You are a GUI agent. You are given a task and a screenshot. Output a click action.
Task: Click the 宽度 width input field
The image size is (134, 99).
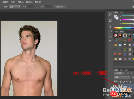30,7
